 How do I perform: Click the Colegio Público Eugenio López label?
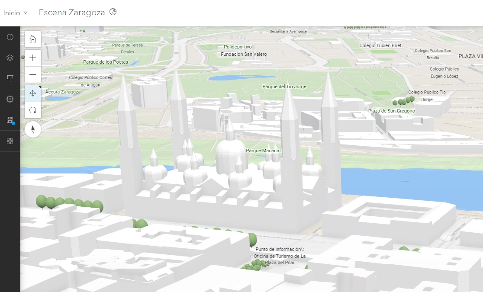(x=444, y=72)
